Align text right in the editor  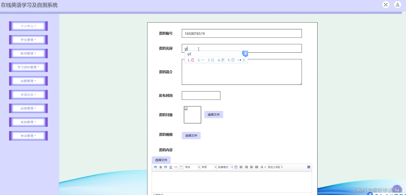pyautogui.click(x=246, y=167)
